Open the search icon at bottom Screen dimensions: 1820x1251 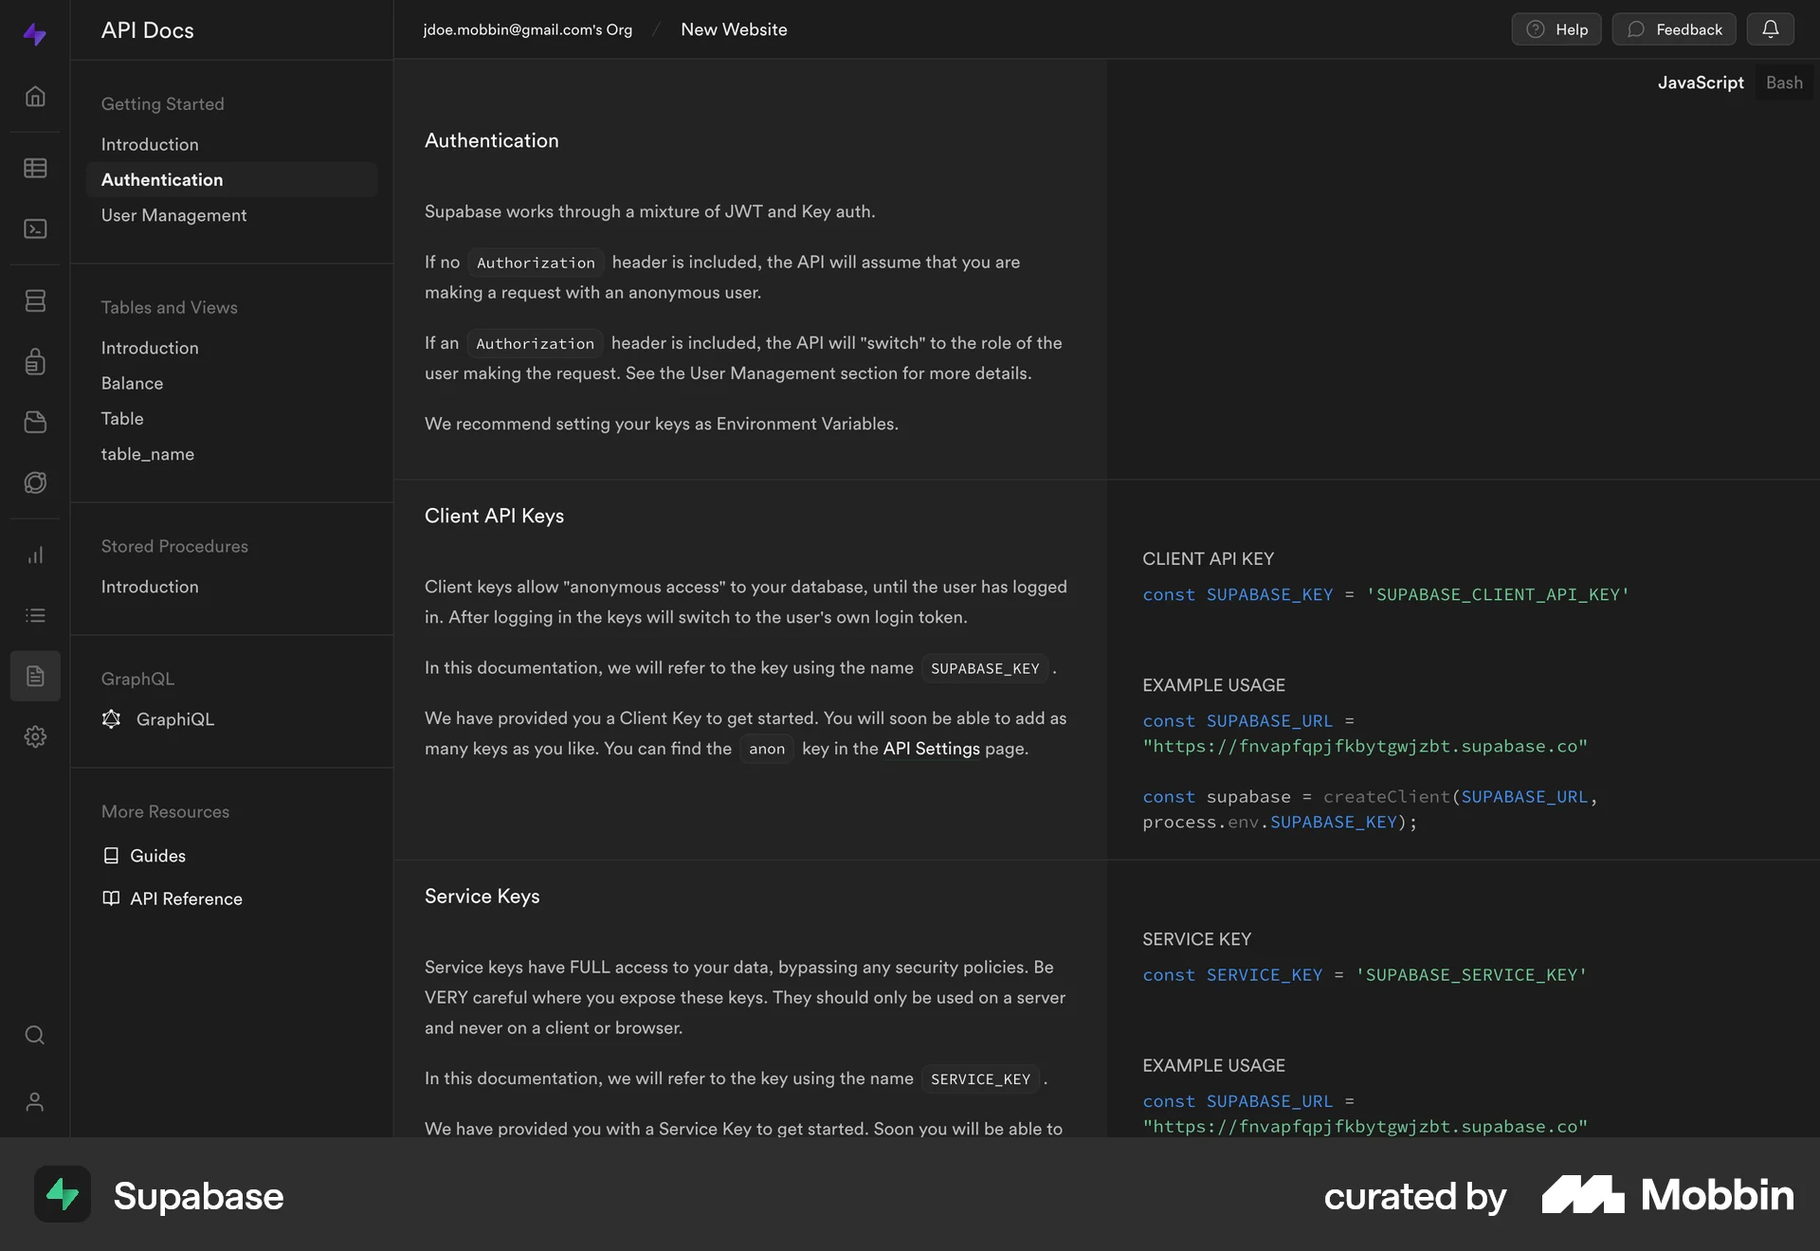tap(35, 1035)
